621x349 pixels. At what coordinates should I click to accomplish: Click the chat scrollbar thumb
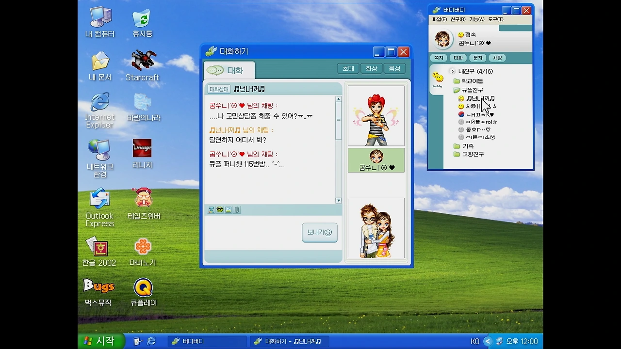pyautogui.click(x=339, y=121)
